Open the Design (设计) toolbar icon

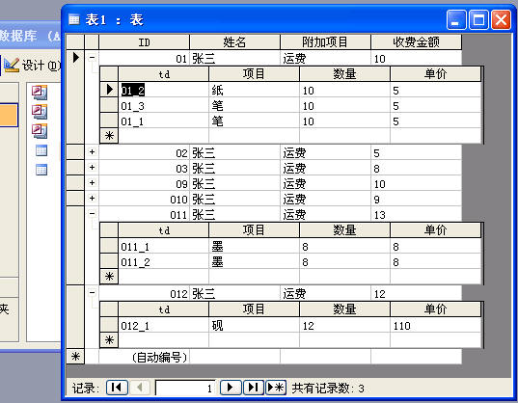pos(12,65)
